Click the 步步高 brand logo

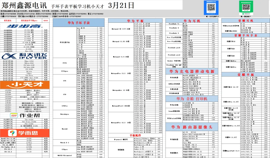tap(25, 26)
